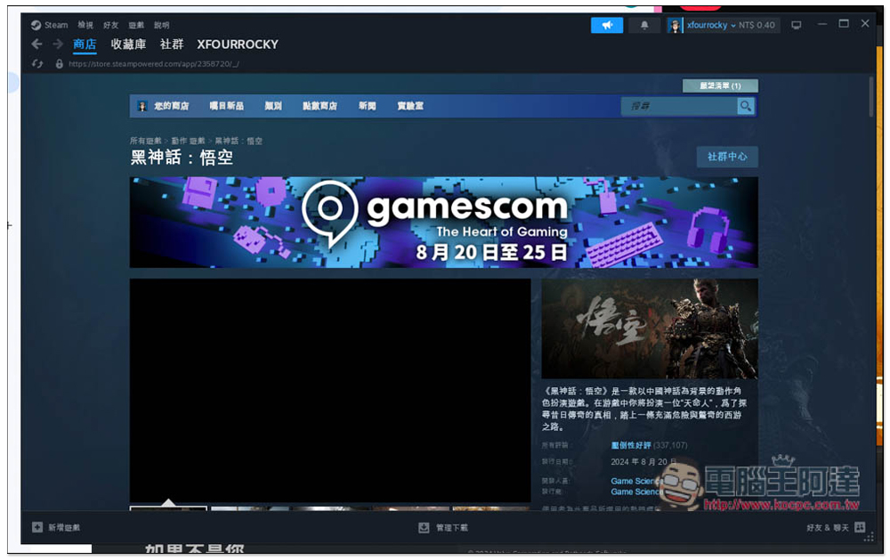The height and width of the screenshot is (560, 890).
Task: Maximize the Steam window
Action: tap(844, 24)
